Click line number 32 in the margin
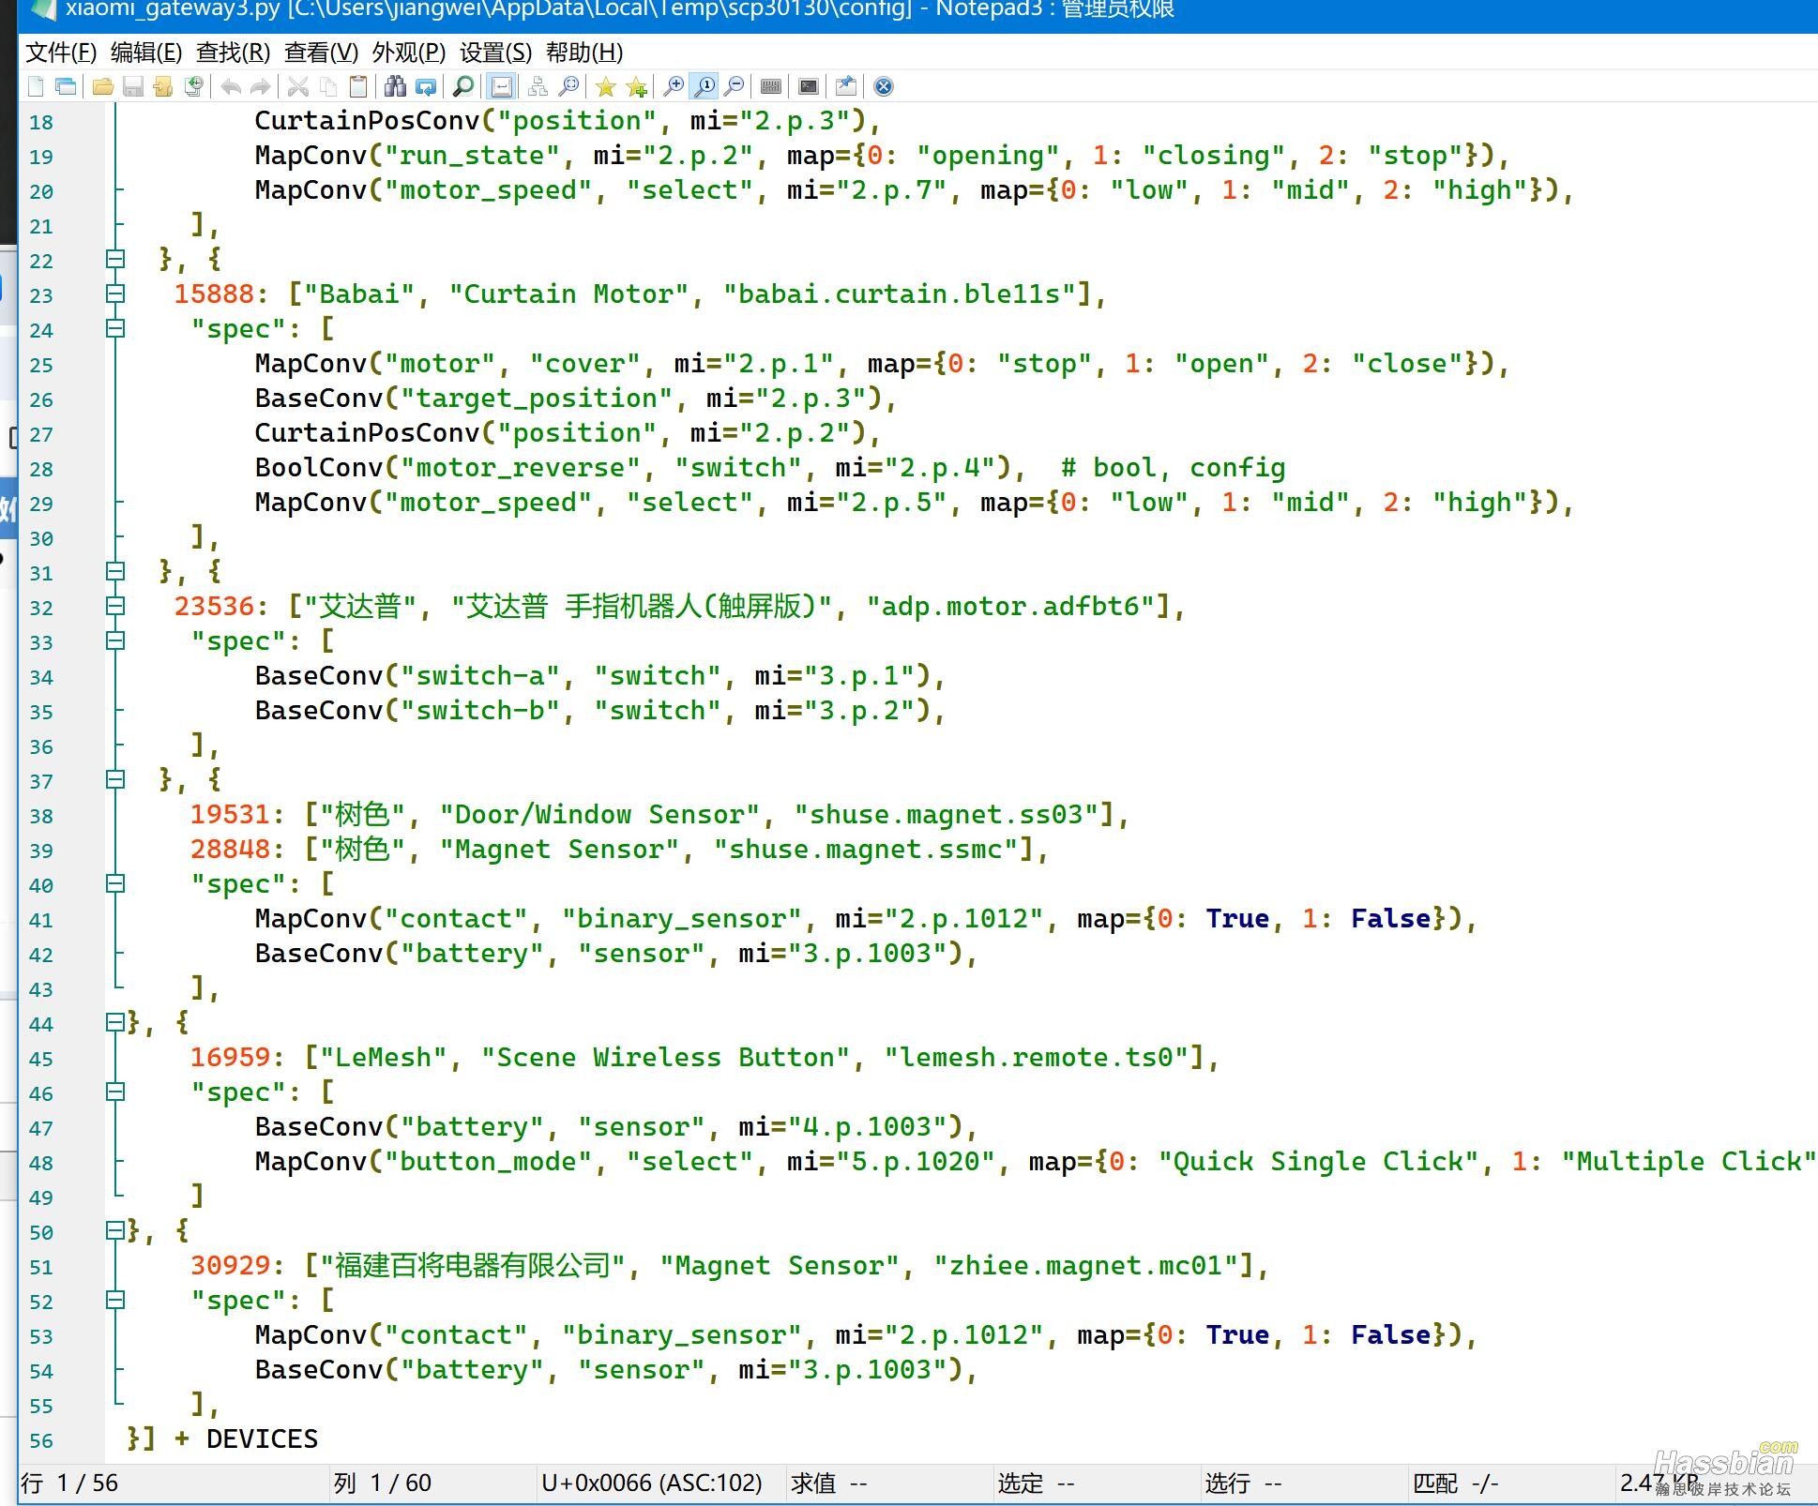 (41, 608)
